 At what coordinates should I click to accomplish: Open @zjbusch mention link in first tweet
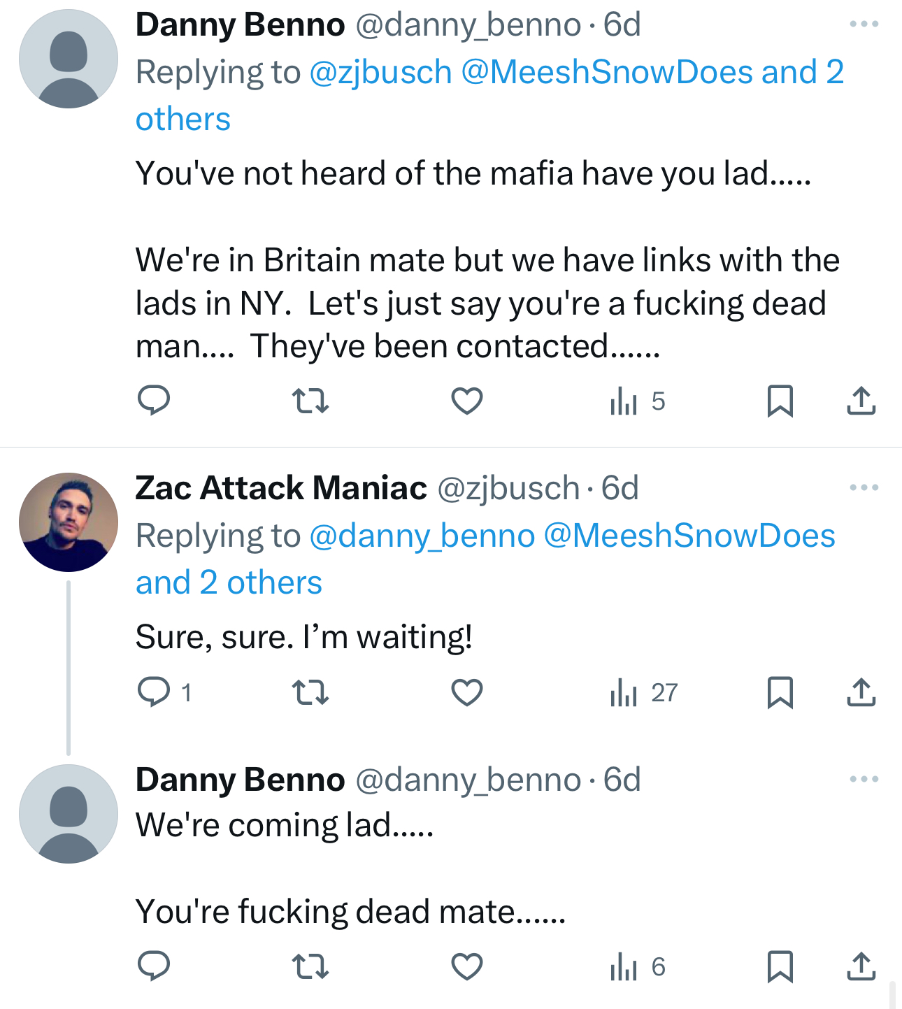(x=380, y=72)
